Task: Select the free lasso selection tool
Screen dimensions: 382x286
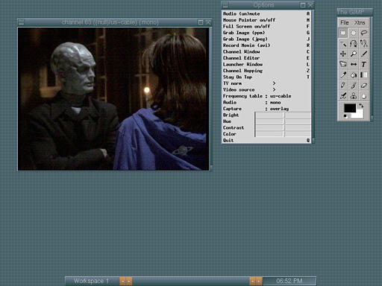Action: [x=364, y=33]
